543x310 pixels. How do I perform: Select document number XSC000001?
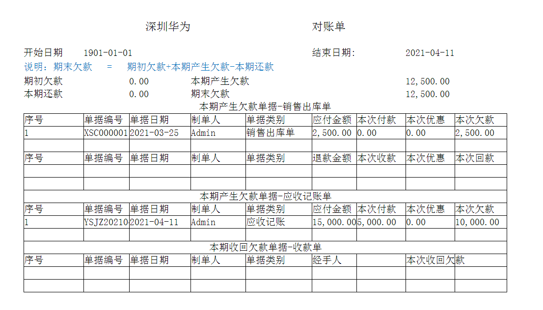coord(107,133)
